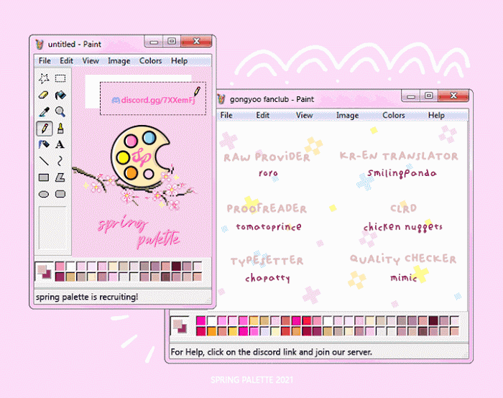This screenshot has height=398, width=503.
Task: Pick the Eraser tool
Action: [x=44, y=95]
